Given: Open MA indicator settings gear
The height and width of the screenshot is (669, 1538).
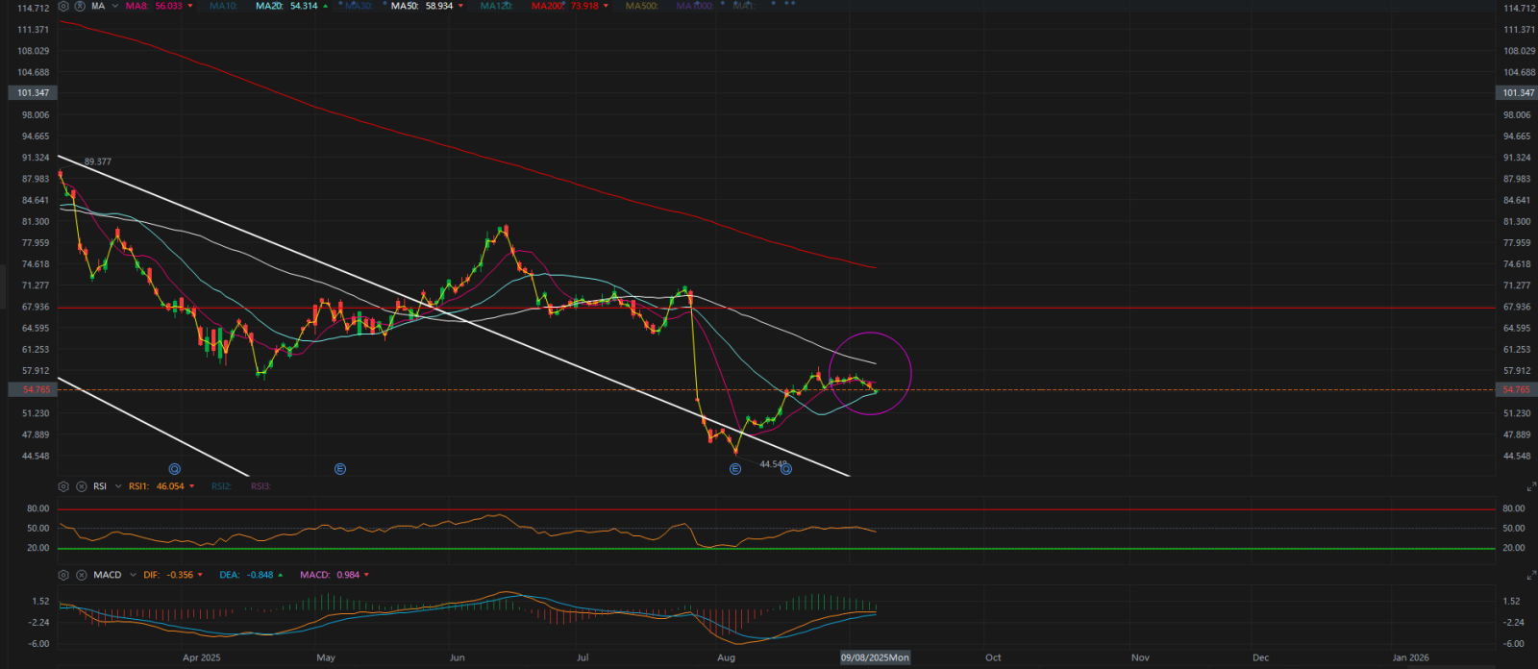Looking at the screenshot, I should point(63,6).
